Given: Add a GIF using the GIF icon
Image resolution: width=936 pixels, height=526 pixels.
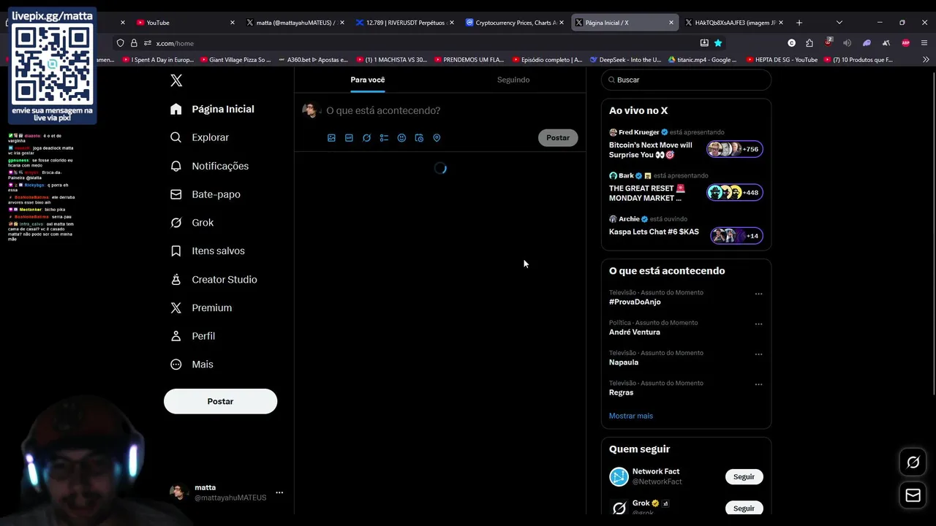Looking at the screenshot, I should click(x=349, y=137).
